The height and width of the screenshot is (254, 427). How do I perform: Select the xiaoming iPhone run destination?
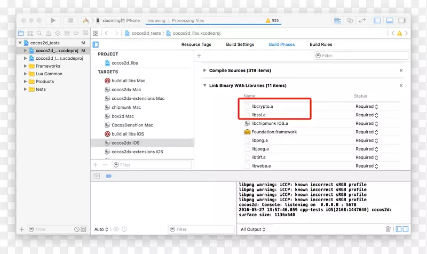tap(118, 20)
